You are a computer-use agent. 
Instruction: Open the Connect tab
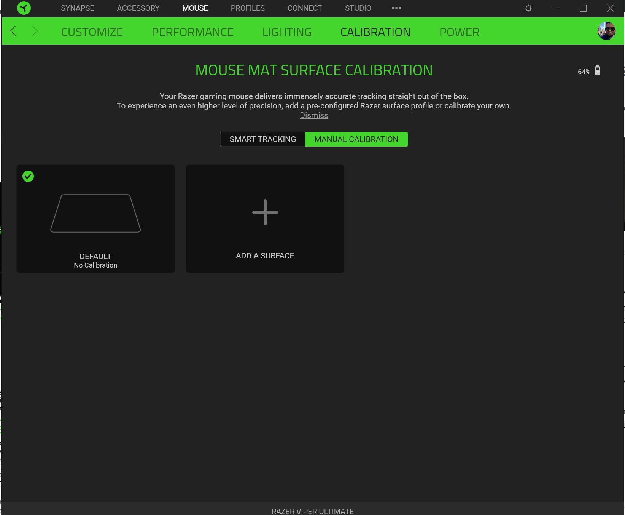(x=305, y=8)
